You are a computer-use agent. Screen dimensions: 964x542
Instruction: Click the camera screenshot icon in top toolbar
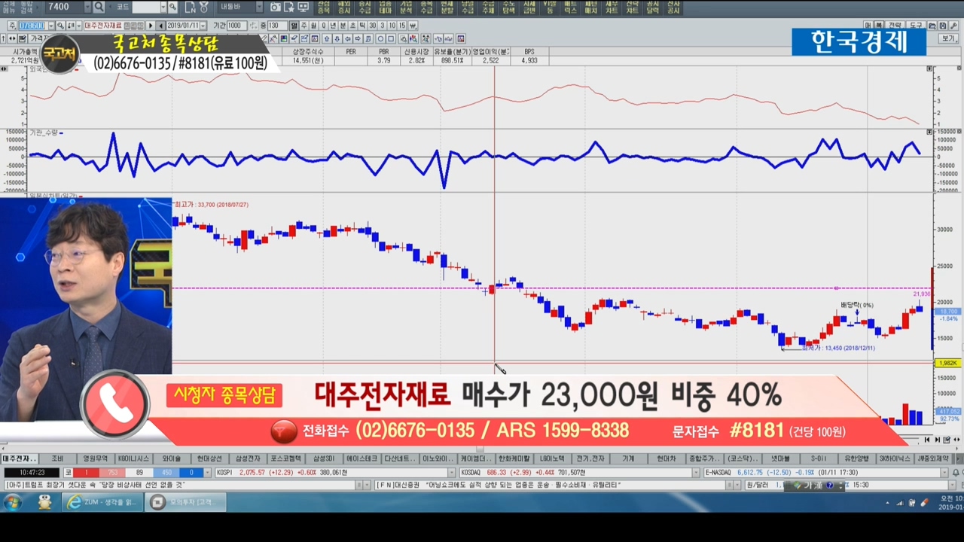click(x=276, y=8)
